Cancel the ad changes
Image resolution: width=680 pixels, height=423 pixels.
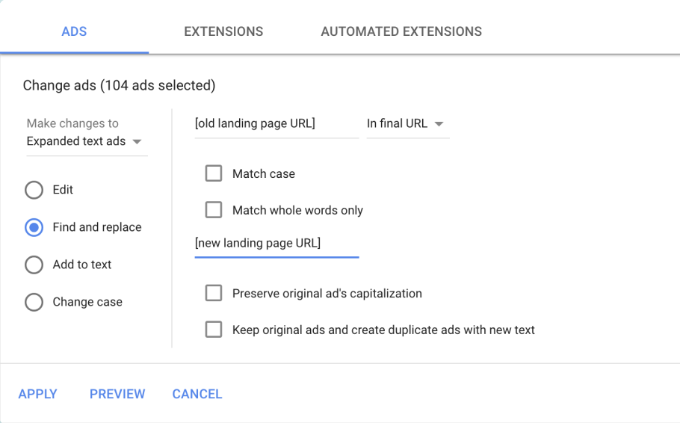197,394
